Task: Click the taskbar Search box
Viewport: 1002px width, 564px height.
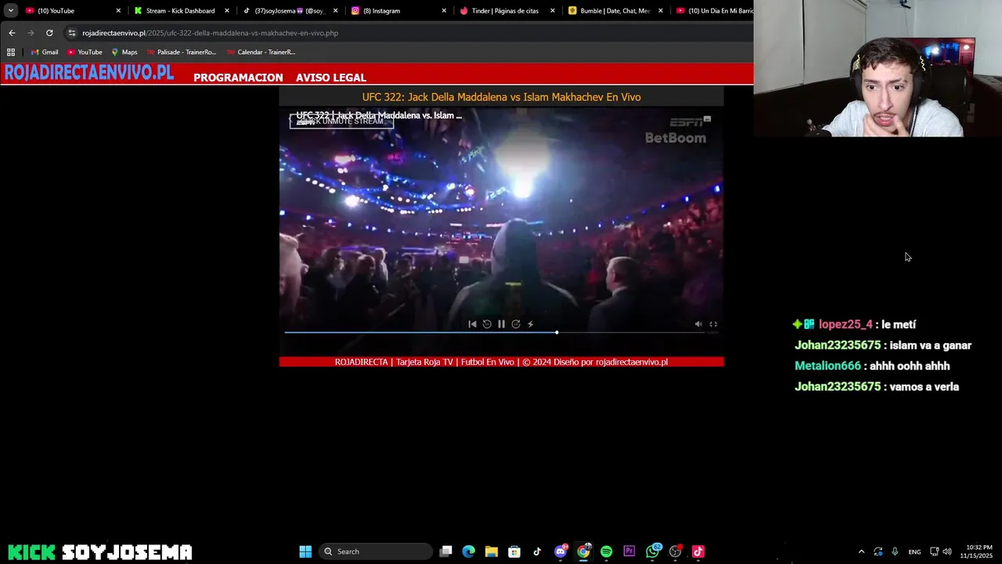Action: (x=377, y=551)
